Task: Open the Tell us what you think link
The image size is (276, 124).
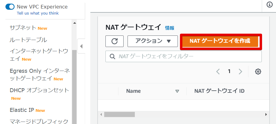Action: point(38,13)
